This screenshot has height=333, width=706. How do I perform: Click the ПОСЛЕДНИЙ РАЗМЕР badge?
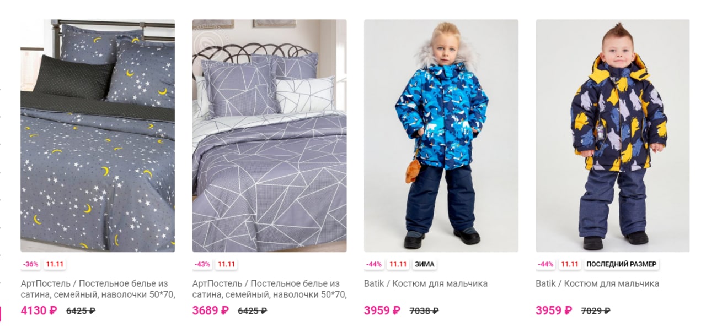click(x=622, y=264)
